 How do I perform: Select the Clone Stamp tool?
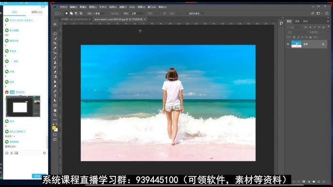point(55,62)
